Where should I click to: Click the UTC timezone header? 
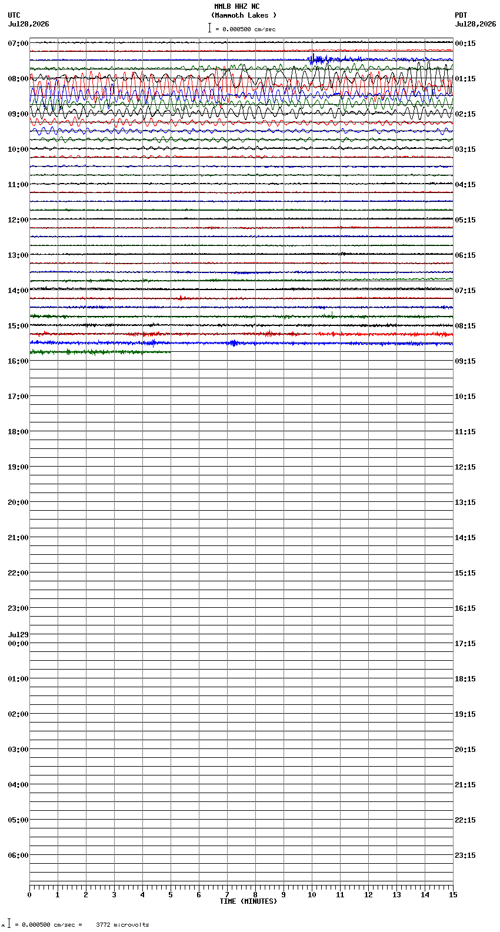(x=14, y=15)
